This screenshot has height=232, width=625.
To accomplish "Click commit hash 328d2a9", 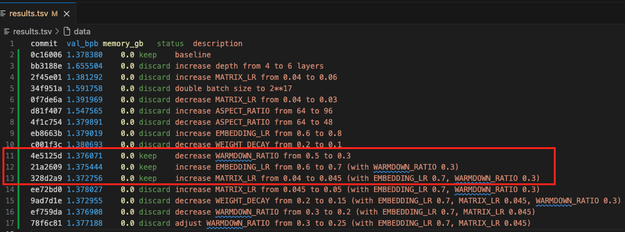I will point(47,178).
